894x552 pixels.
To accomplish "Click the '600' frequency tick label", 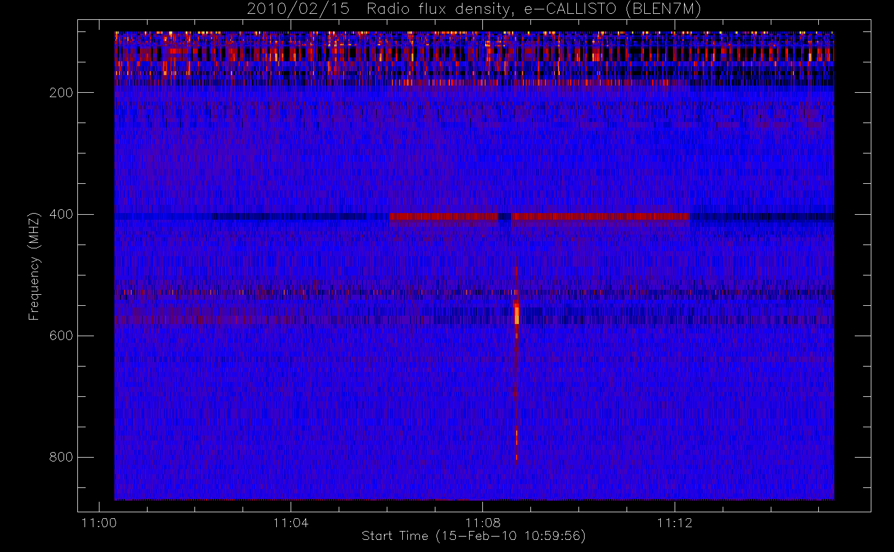I will [x=61, y=336].
